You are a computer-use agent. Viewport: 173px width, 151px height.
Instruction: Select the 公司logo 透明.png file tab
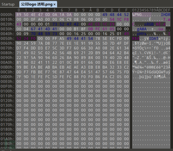[37, 4]
